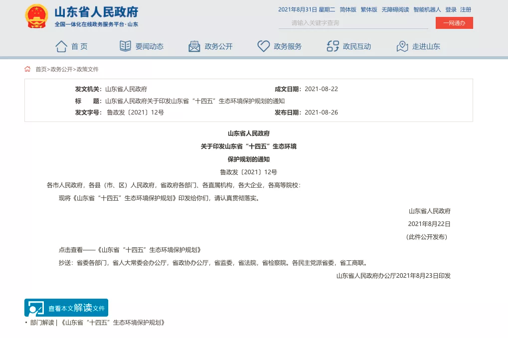Open the 政务服务 navigation menu
The height and width of the screenshot is (338, 508).
288,47
